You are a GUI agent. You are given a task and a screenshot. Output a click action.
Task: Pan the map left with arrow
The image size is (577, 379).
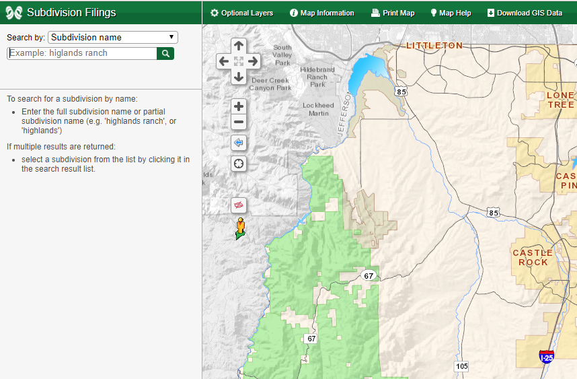click(223, 61)
